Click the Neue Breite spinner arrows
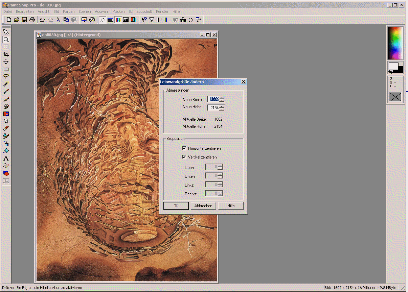Viewport: 408px width, 292px height. click(222, 99)
